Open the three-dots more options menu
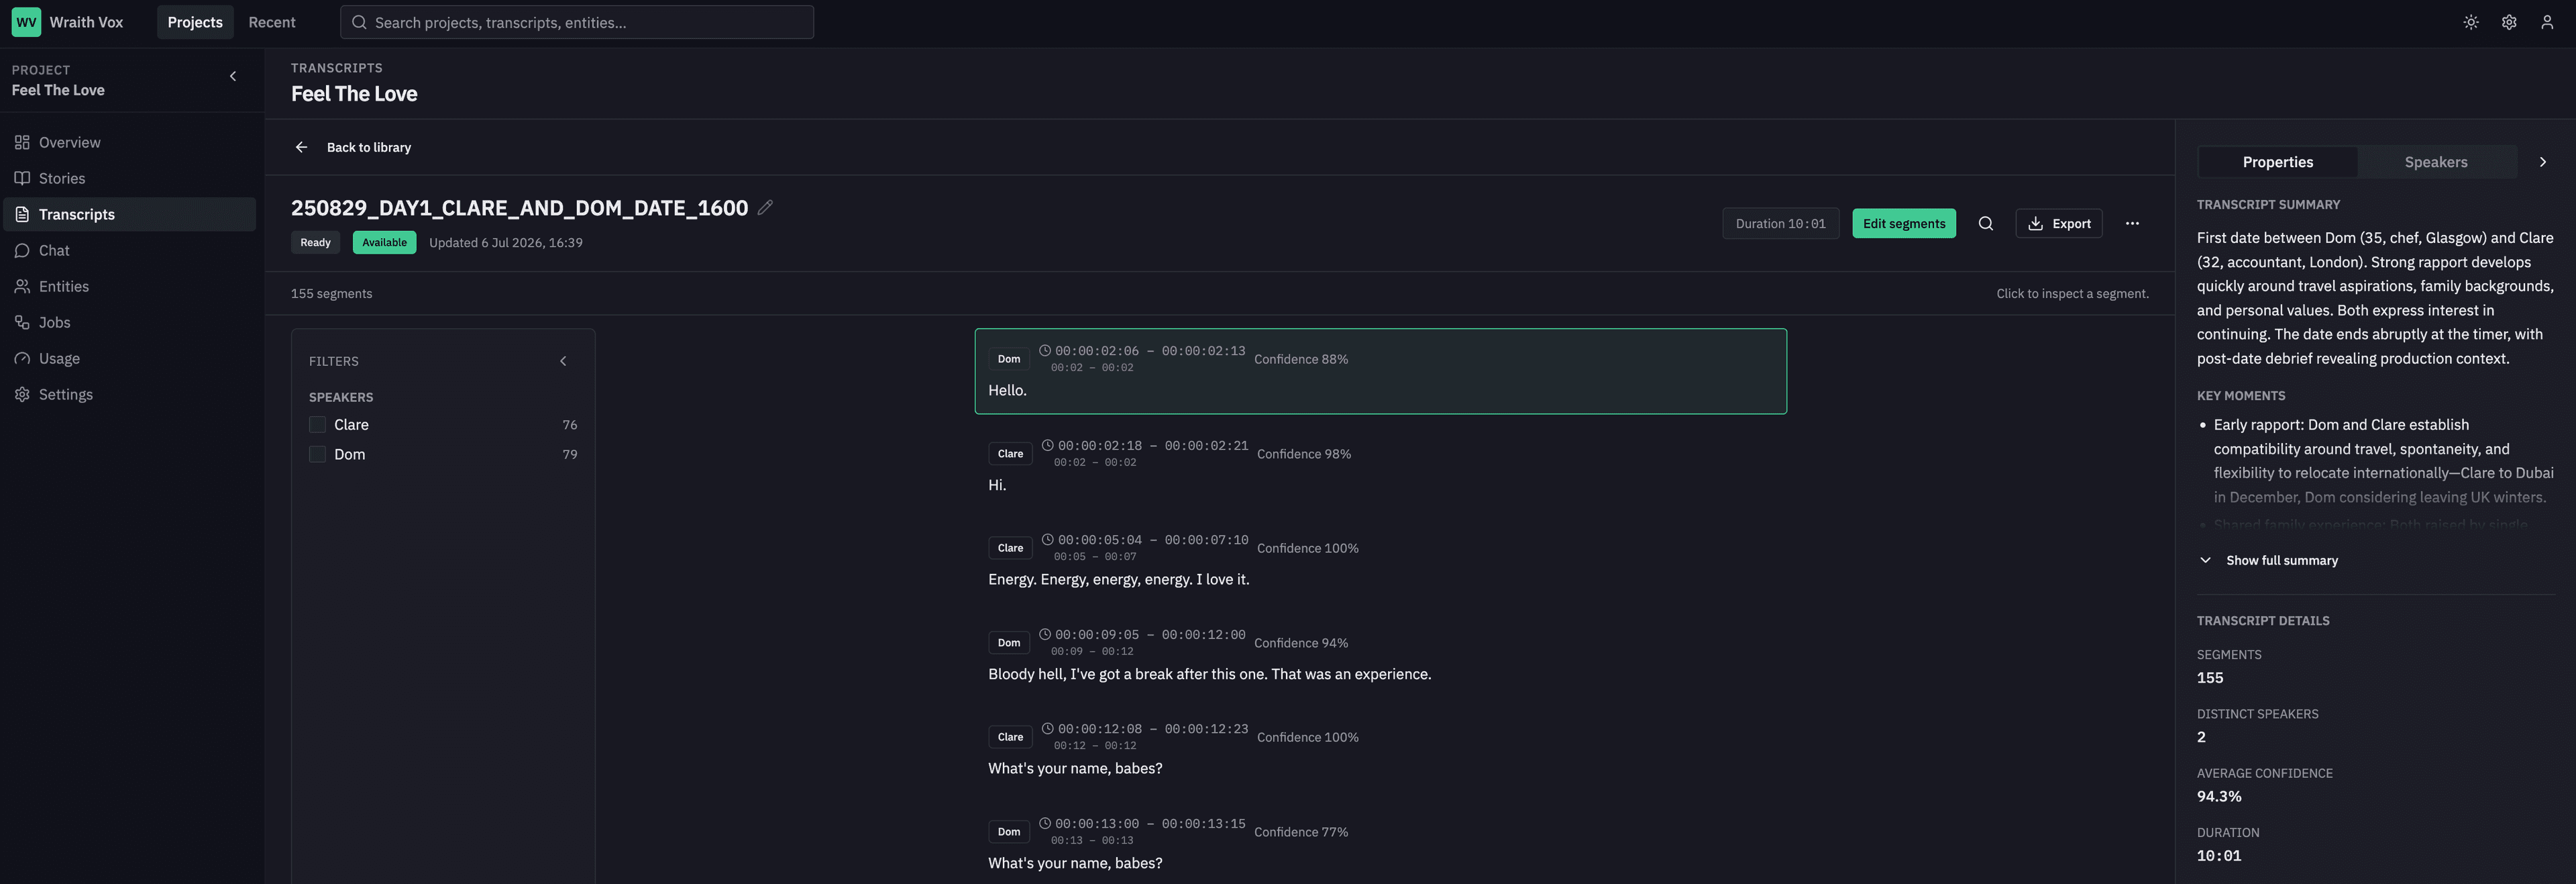Viewport: 2576px width, 884px height. click(x=2132, y=224)
